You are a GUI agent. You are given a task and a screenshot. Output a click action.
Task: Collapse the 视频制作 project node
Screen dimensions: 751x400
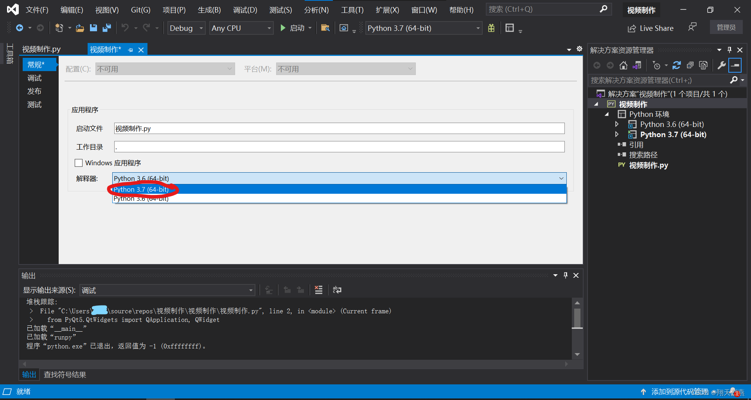[x=596, y=104]
